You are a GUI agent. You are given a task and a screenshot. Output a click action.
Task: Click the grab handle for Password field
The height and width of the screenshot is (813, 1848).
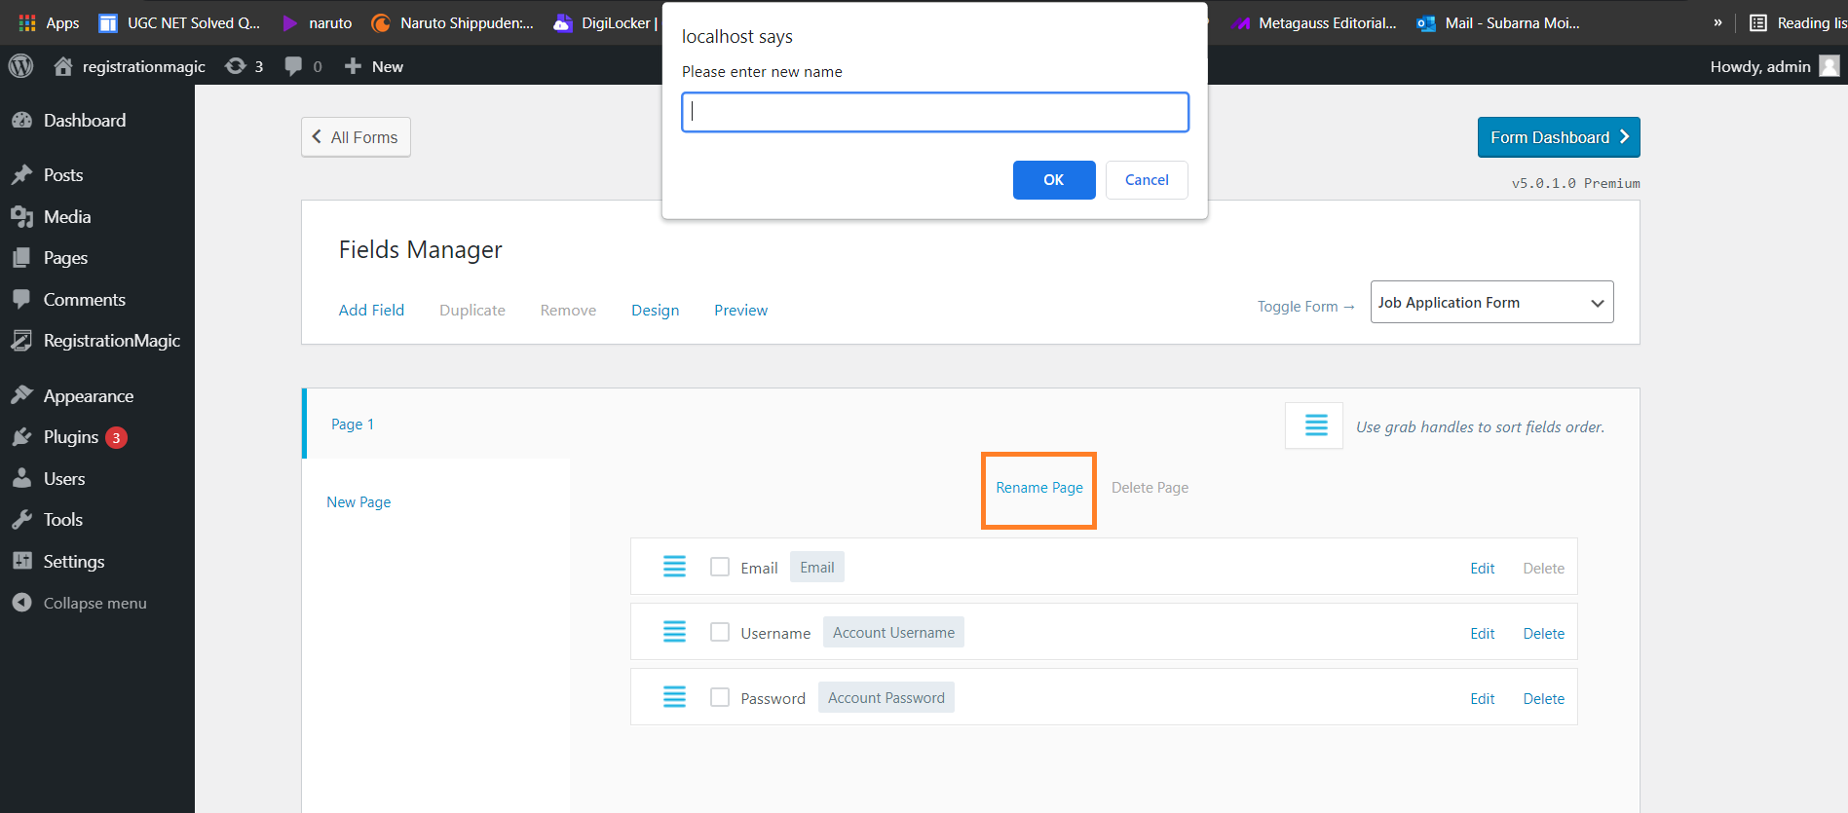point(674,697)
